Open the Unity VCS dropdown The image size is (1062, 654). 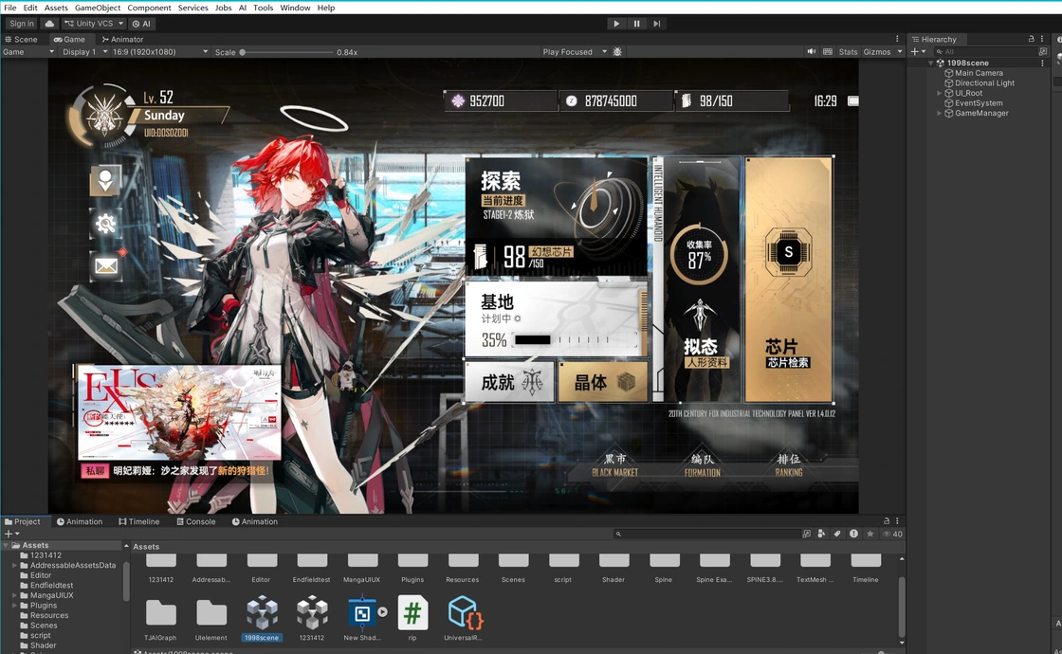pos(94,23)
